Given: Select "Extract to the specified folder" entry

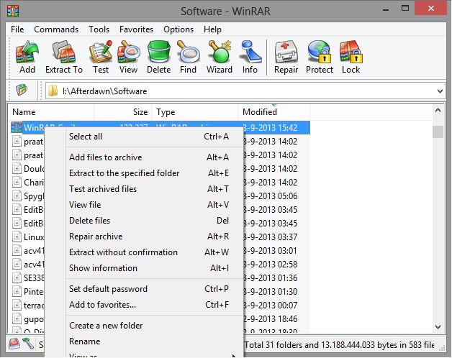Looking at the screenshot, I should (124, 173).
